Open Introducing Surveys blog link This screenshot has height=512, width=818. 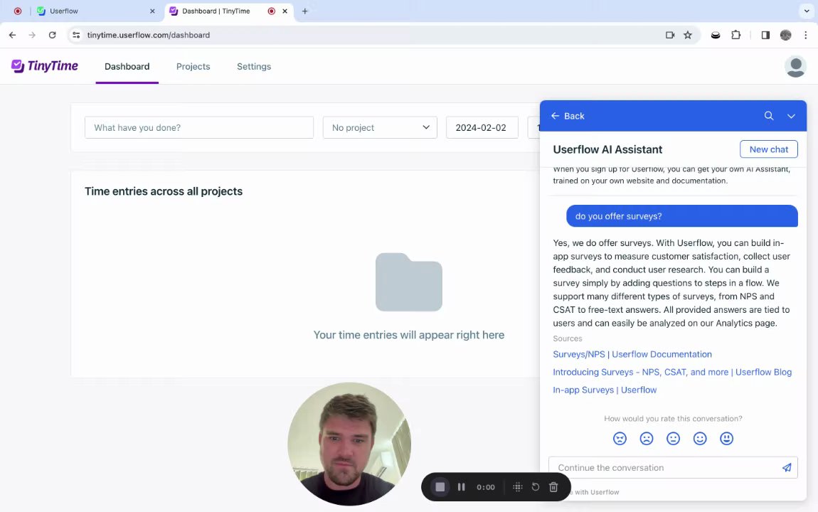[x=672, y=372]
